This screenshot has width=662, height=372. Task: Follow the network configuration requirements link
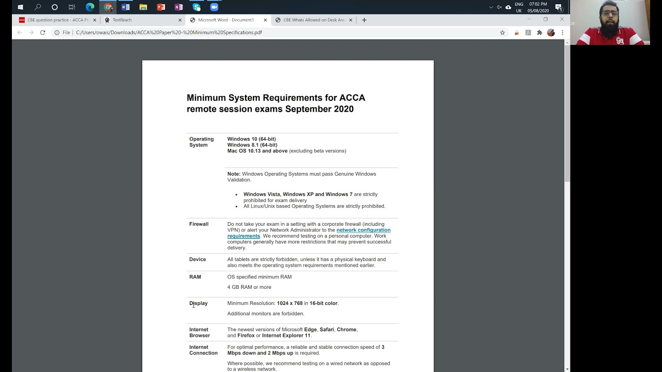tap(309, 233)
